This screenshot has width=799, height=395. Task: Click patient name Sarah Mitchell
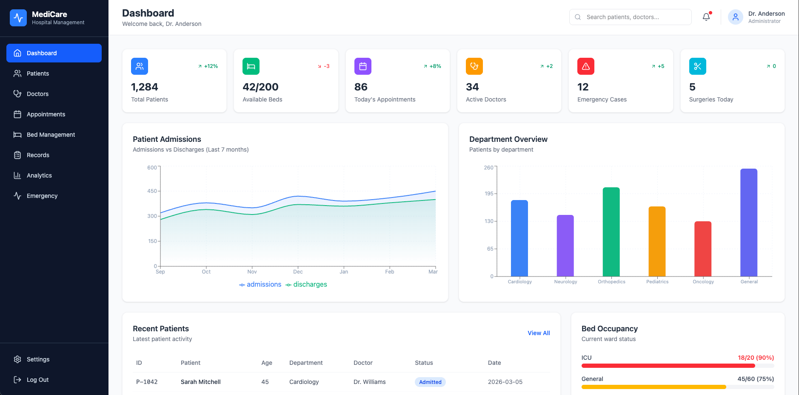[201, 382]
